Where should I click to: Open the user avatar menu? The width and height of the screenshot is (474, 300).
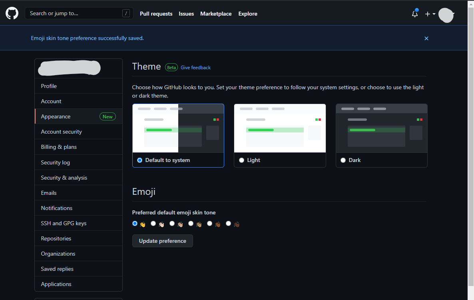pos(446,15)
